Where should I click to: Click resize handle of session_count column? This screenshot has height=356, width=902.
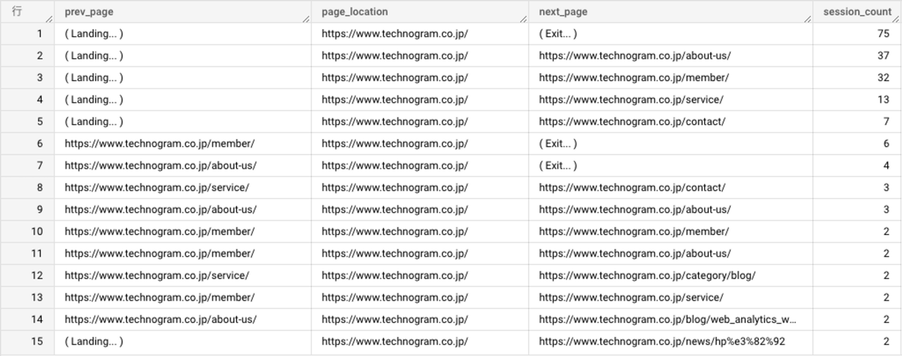[x=896, y=19]
